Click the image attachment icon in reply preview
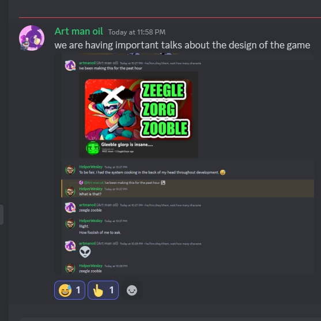The width and height of the screenshot is (321, 321). [x=163, y=183]
